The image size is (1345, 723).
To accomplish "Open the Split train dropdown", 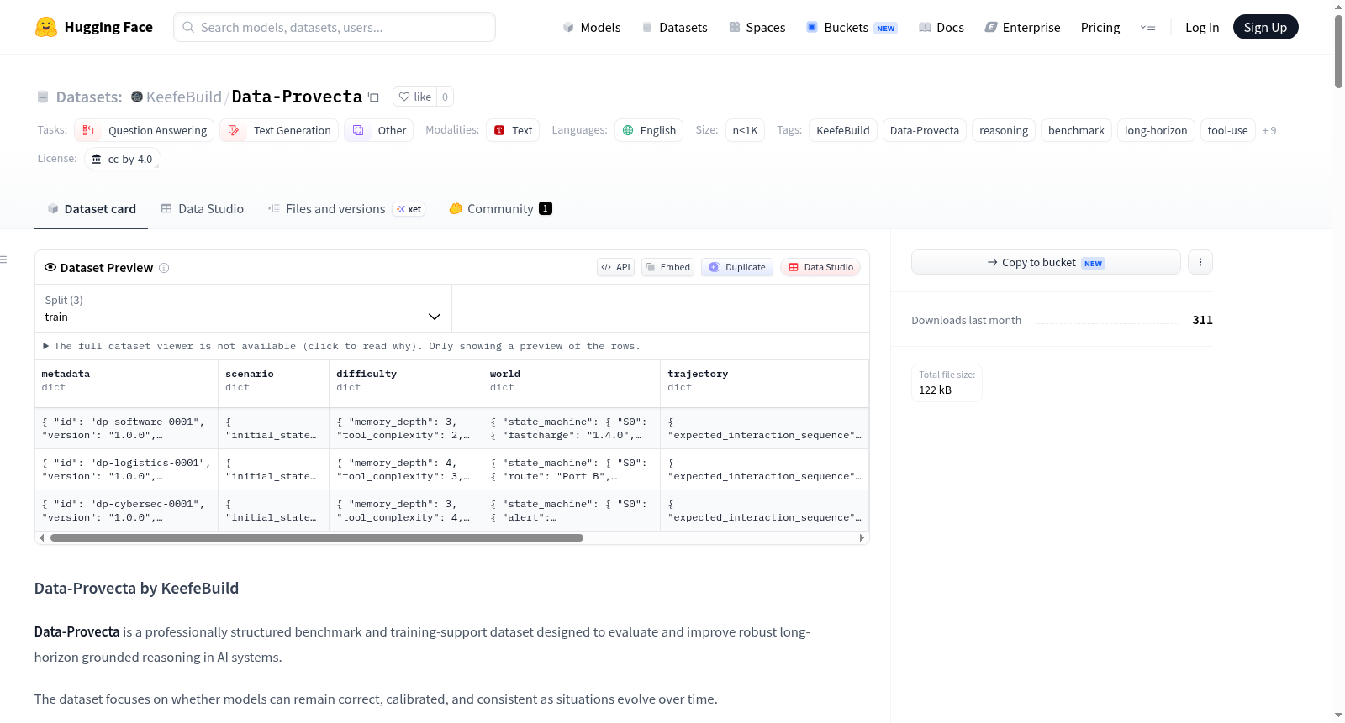I will coord(244,308).
